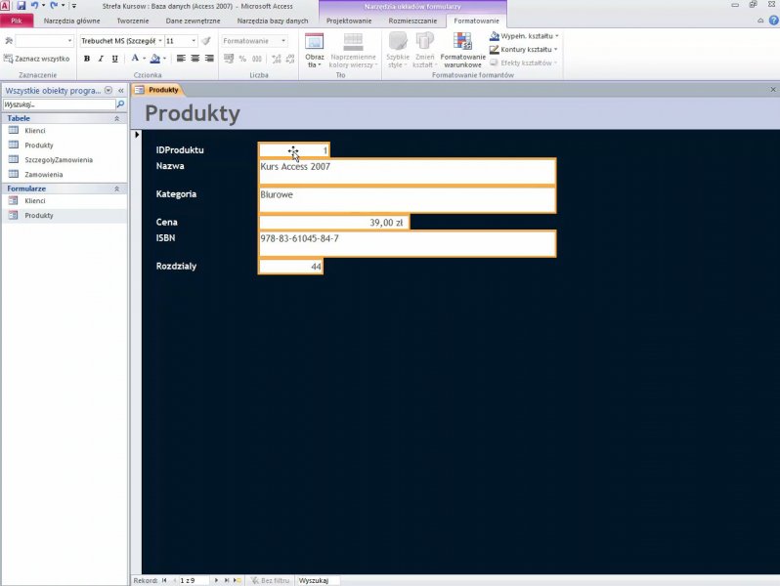Image resolution: width=780 pixels, height=586 pixels.
Task: Toggle underline text formatting
Action: tap(114, 59)
